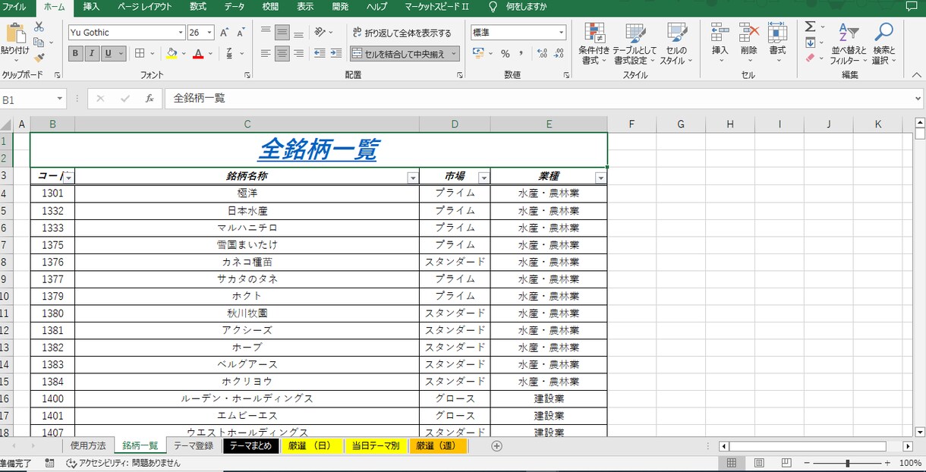Switch to the テーマまとめ sheet tab
Image resolution: width=926 pixels, height=472 pixels.
coord(250,446)
